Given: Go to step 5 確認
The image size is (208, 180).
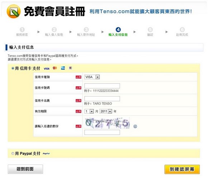Looking at the screenshot, I should [x=150, y=32].
